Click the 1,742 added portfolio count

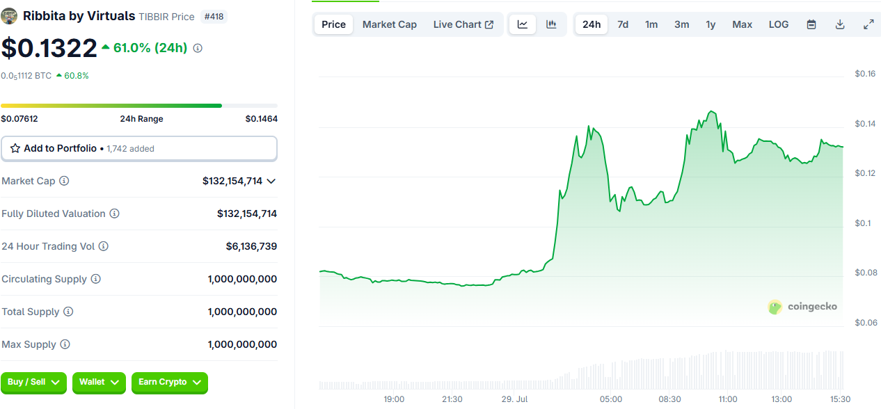[131, 149]
